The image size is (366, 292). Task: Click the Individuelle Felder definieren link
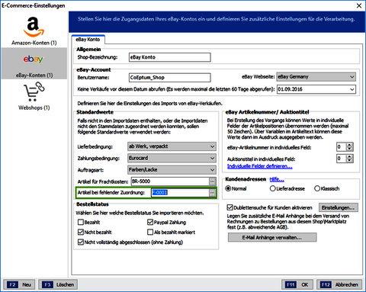(x=260, y=166)
